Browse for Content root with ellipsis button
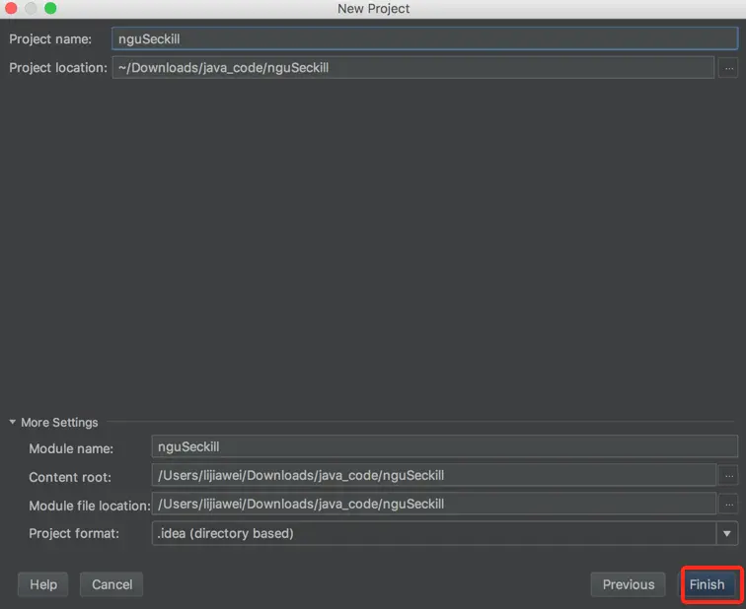This screenshot has height=609, width=746. [728, 476]
